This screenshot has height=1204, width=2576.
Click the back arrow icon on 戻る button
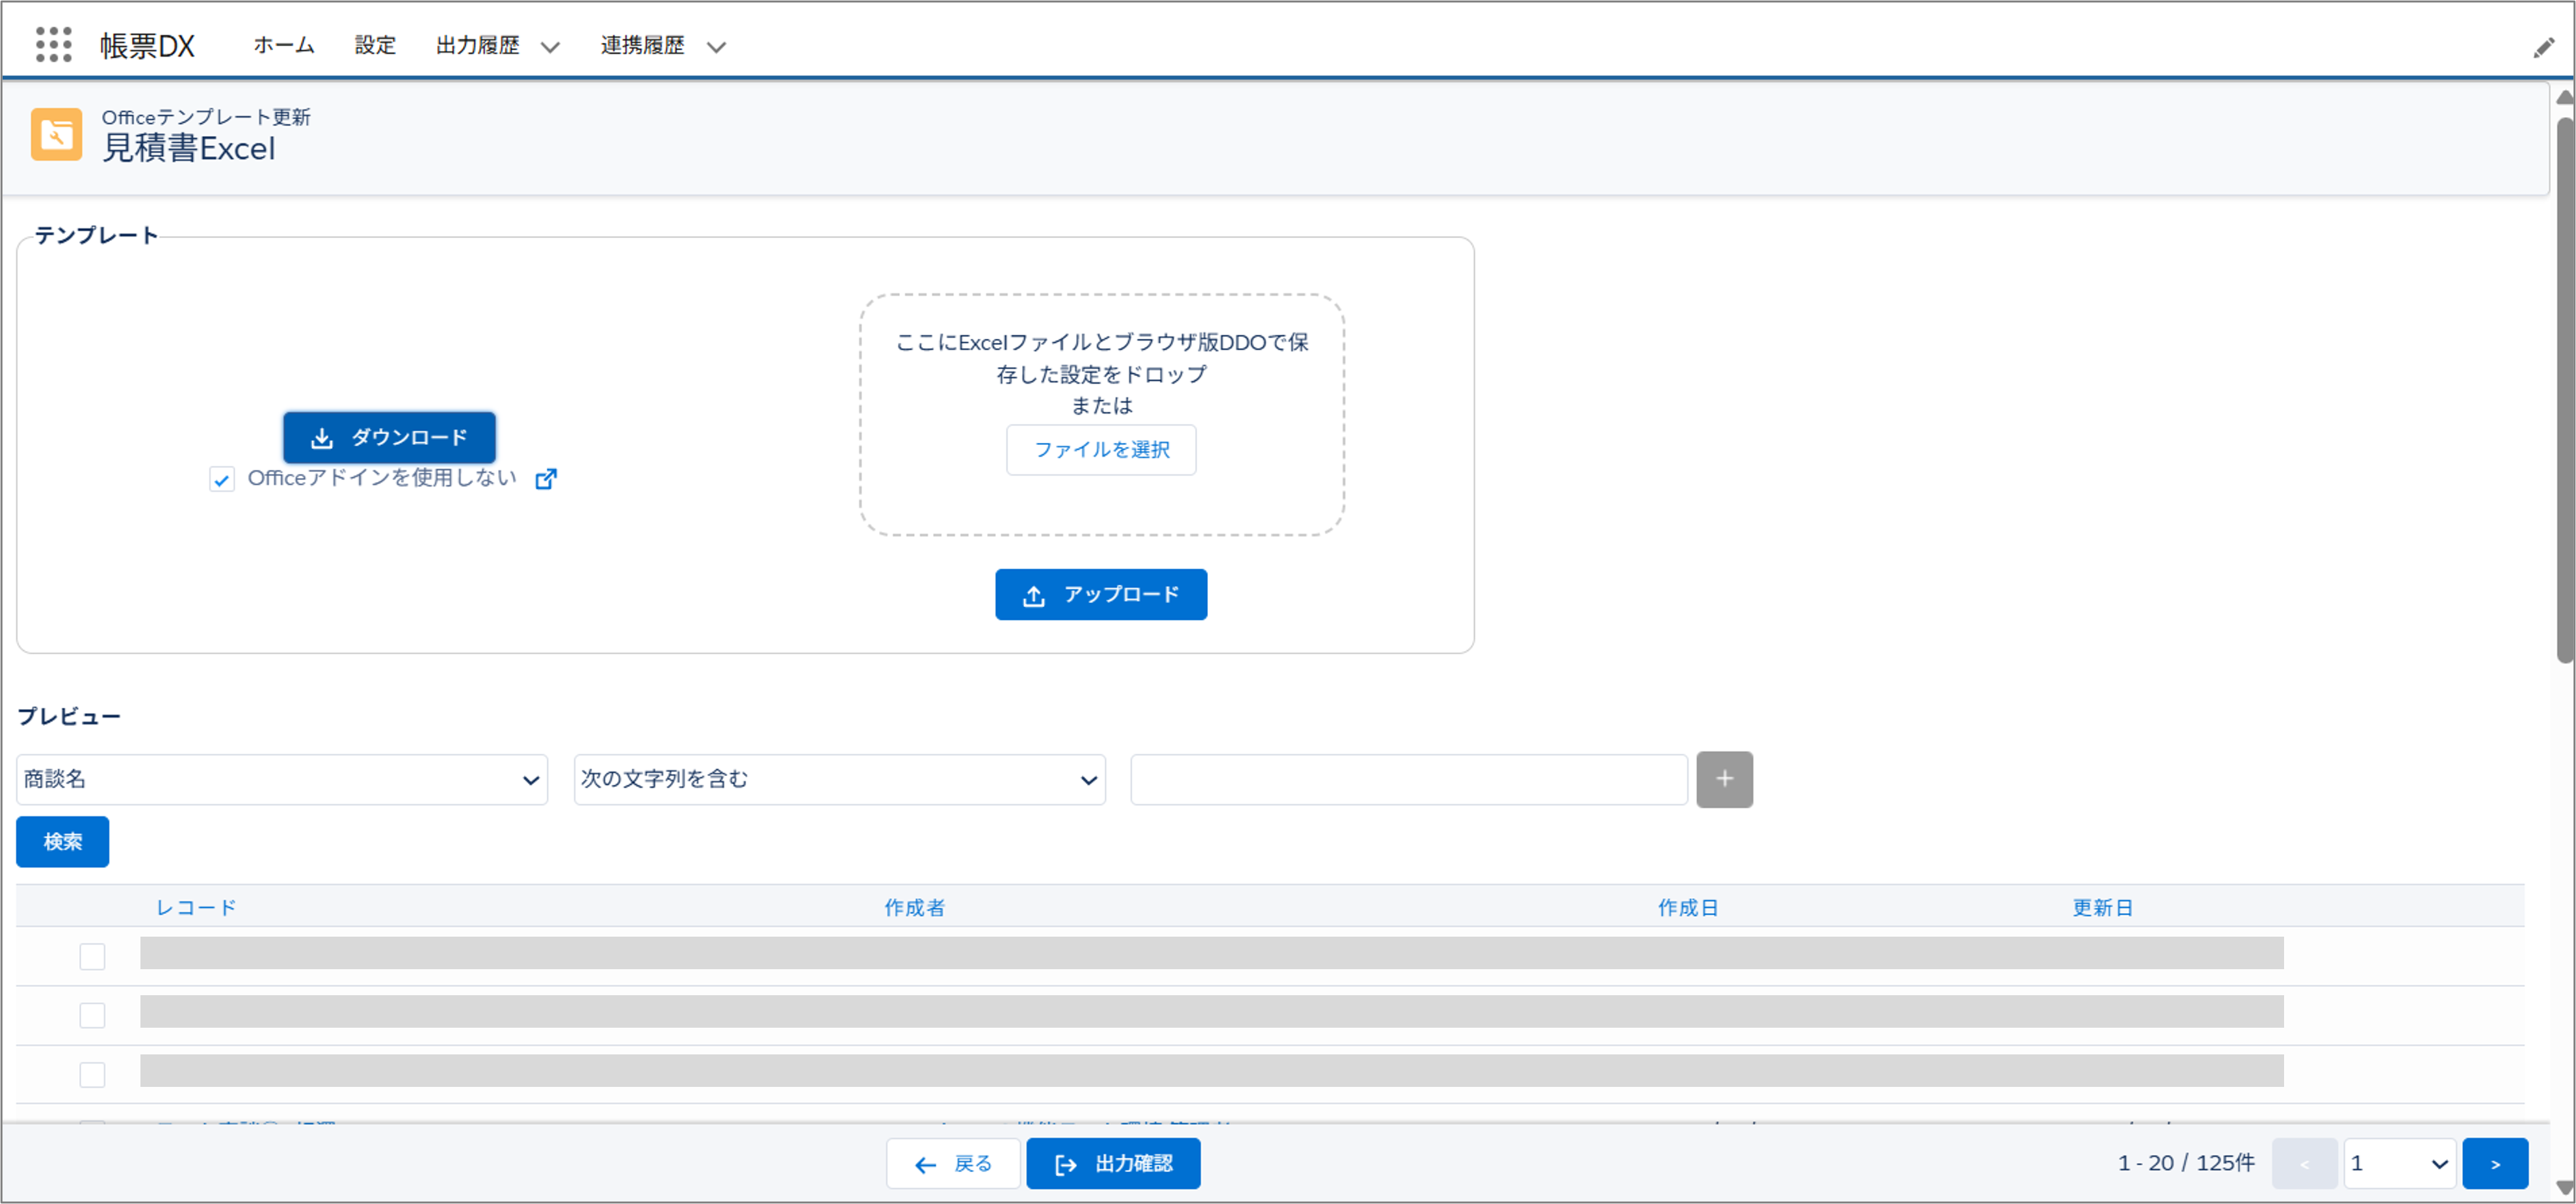click(926, 1164)
